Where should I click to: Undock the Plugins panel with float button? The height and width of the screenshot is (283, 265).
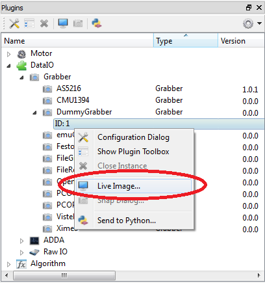(x=249, y=8)
